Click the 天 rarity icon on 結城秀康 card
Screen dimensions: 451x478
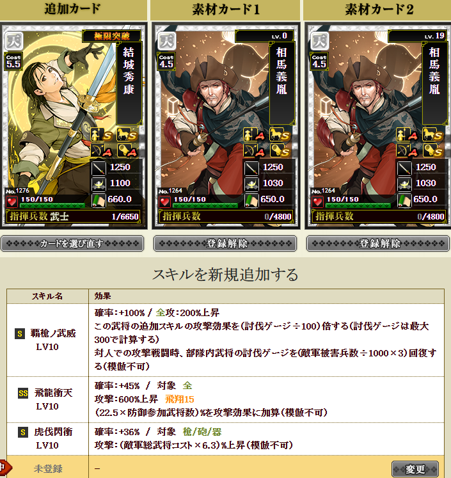tap(13, 41)
